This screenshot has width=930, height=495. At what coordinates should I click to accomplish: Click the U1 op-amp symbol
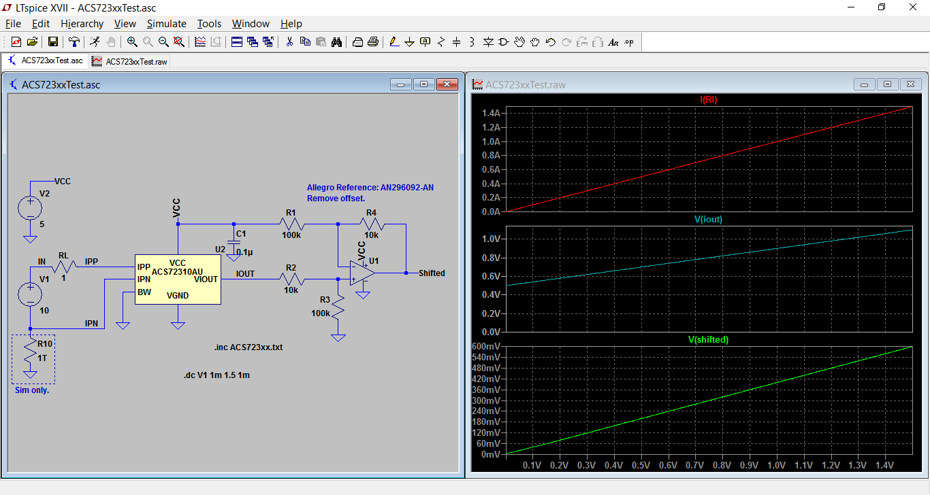pos(363,273)
